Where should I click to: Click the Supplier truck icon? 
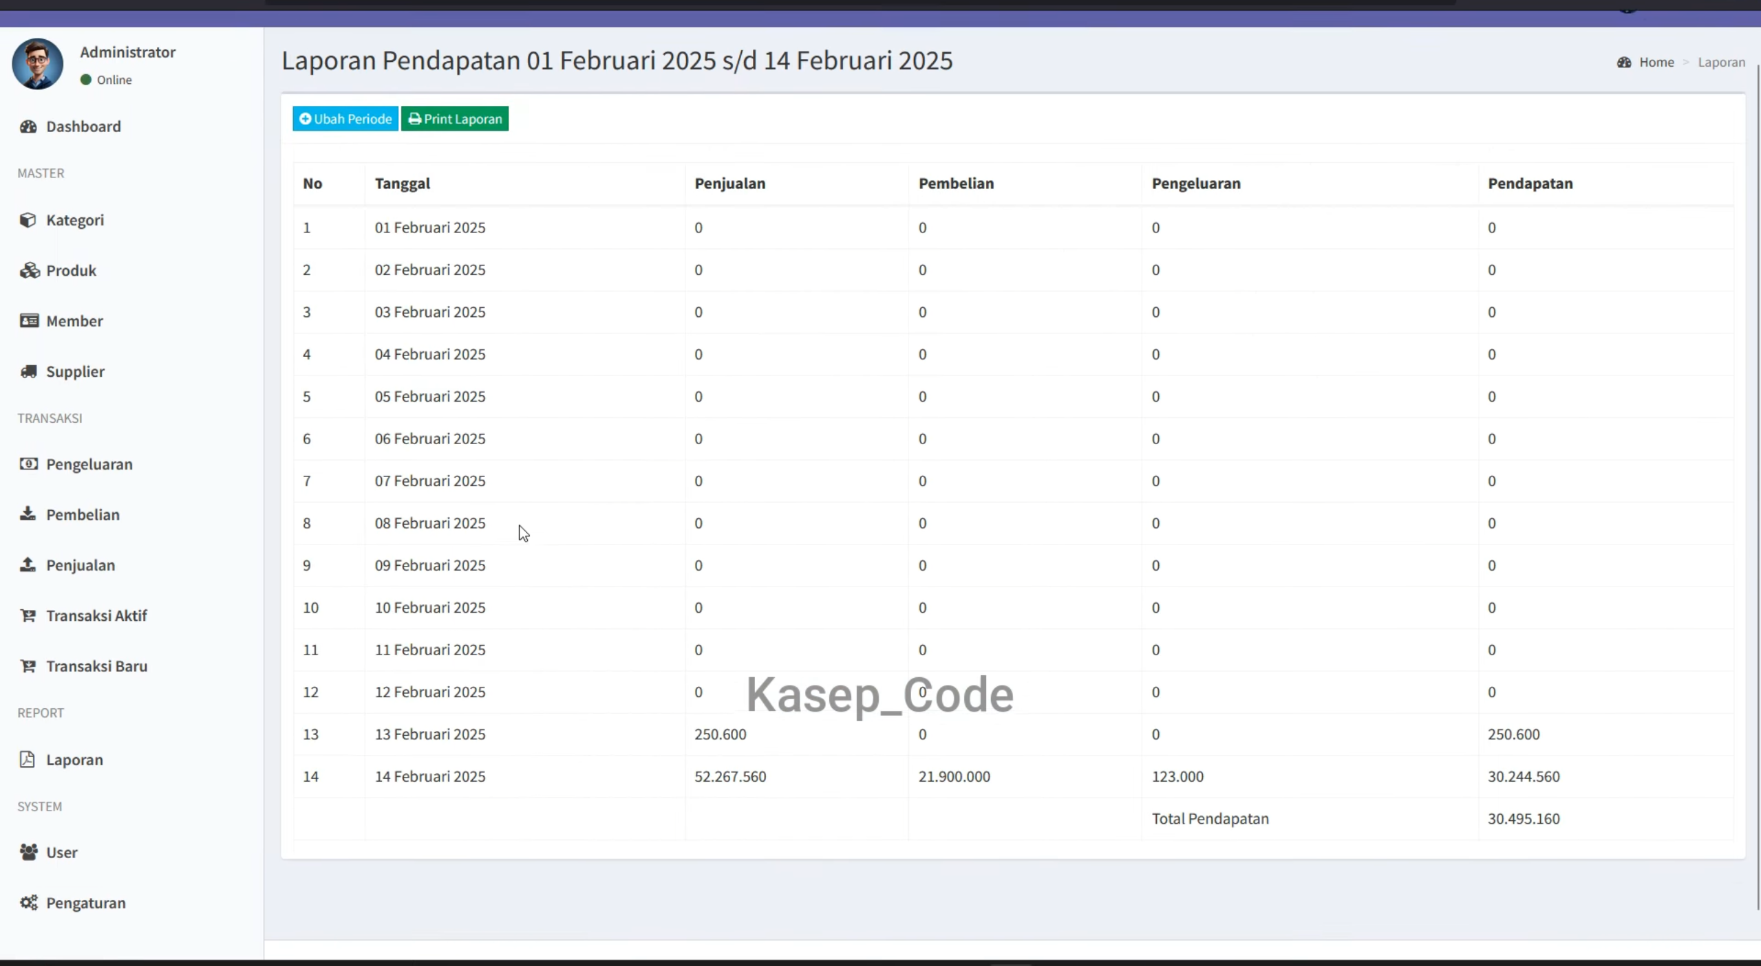coord(29,371)
